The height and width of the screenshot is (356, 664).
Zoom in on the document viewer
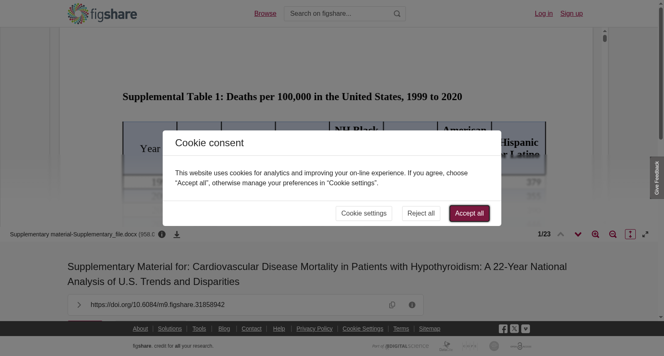click(x=596, y=234)
